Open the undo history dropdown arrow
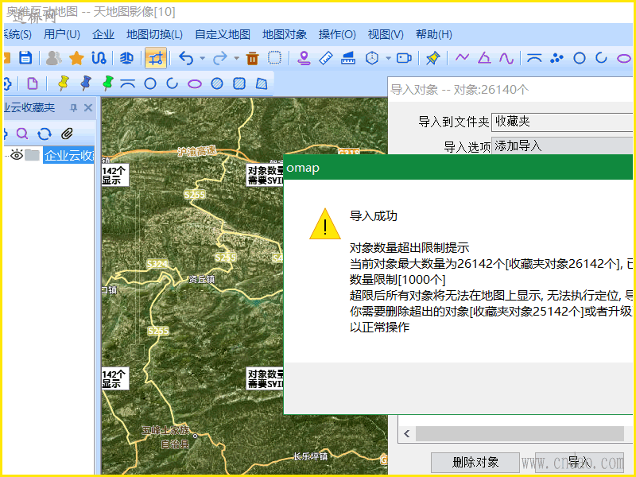The height and width of the screenshot is (477, 636). (x=202, y=58)
